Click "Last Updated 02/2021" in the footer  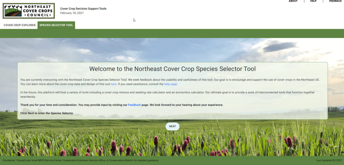[329, 160]
